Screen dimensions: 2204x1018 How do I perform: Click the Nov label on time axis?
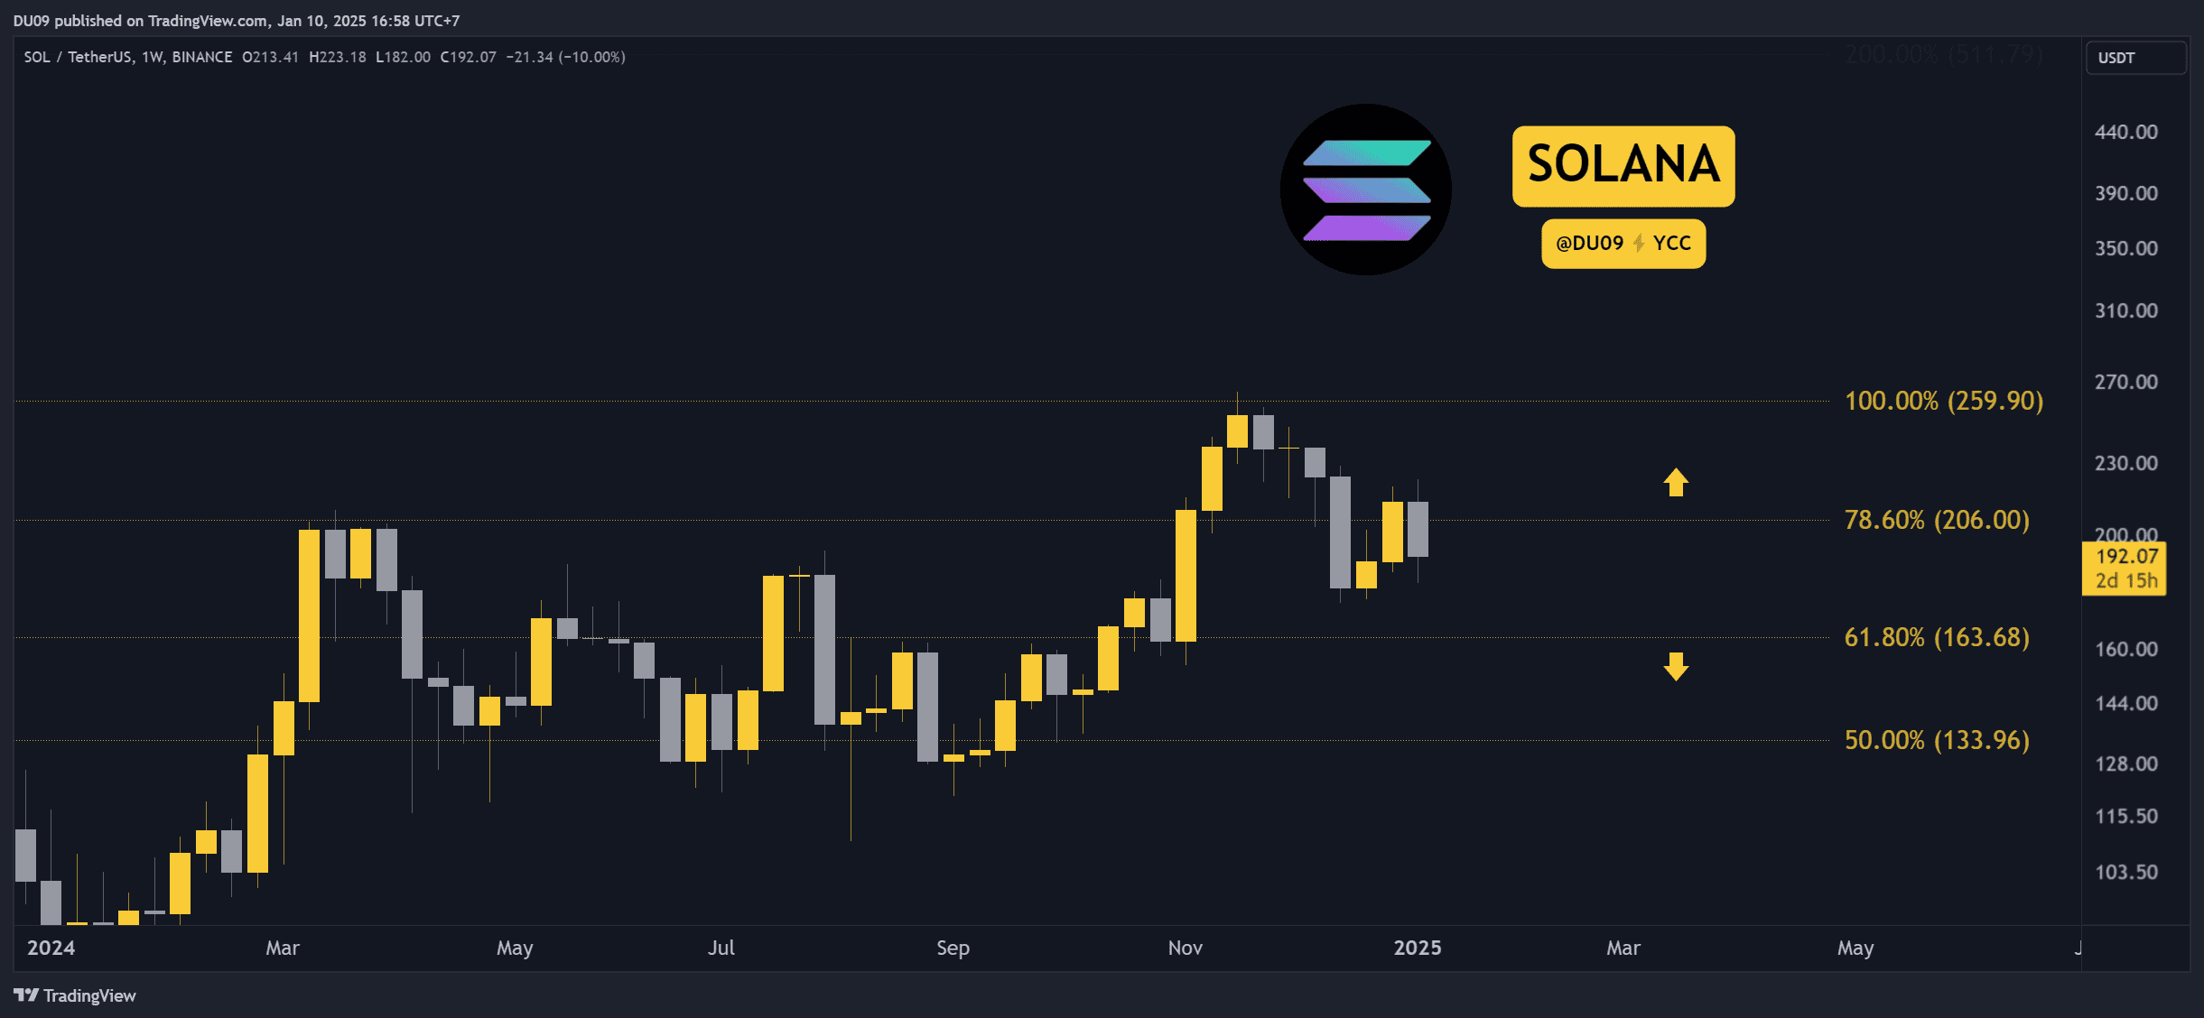click(x=1185, y=948)
